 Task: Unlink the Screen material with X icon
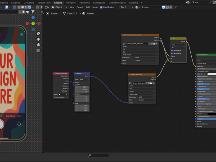click(171, 7)
